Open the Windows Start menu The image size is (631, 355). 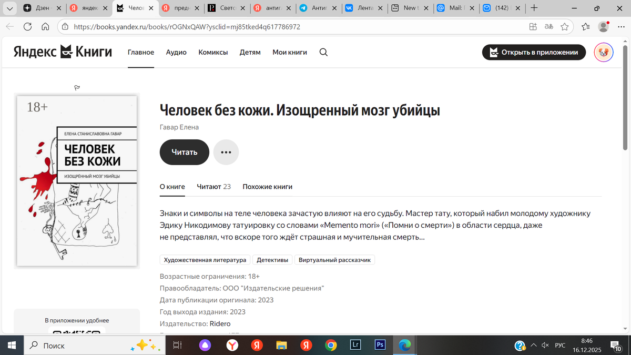[12, 345]
